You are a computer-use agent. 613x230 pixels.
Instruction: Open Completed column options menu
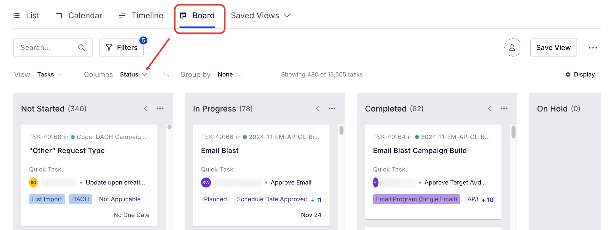pyautogui.click(x=504, y=108)
